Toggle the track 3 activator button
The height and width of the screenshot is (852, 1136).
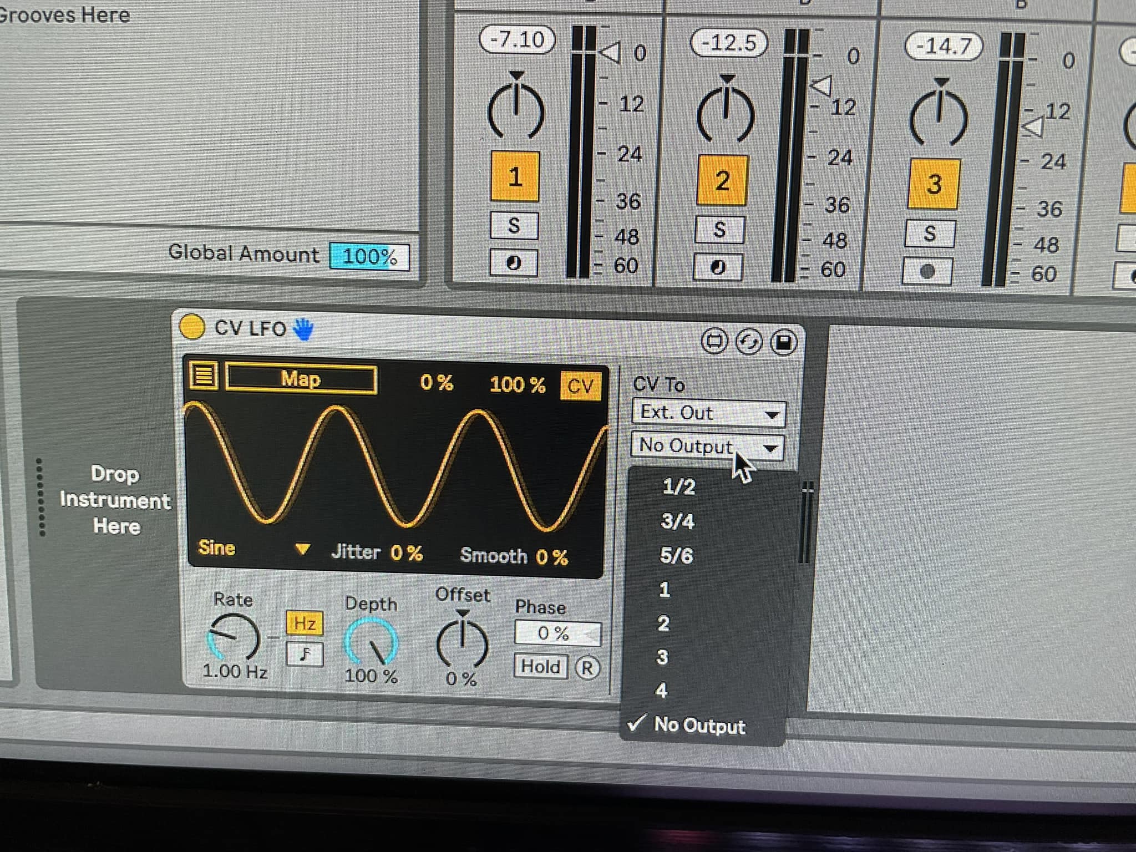pyautogui.click(x=934, y=184)
